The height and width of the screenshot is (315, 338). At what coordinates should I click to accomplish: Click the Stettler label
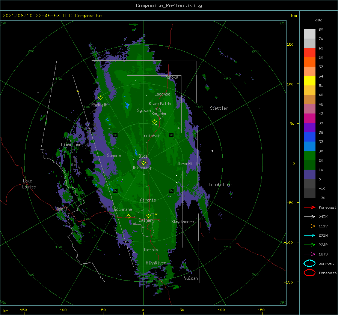click(219, 108)
